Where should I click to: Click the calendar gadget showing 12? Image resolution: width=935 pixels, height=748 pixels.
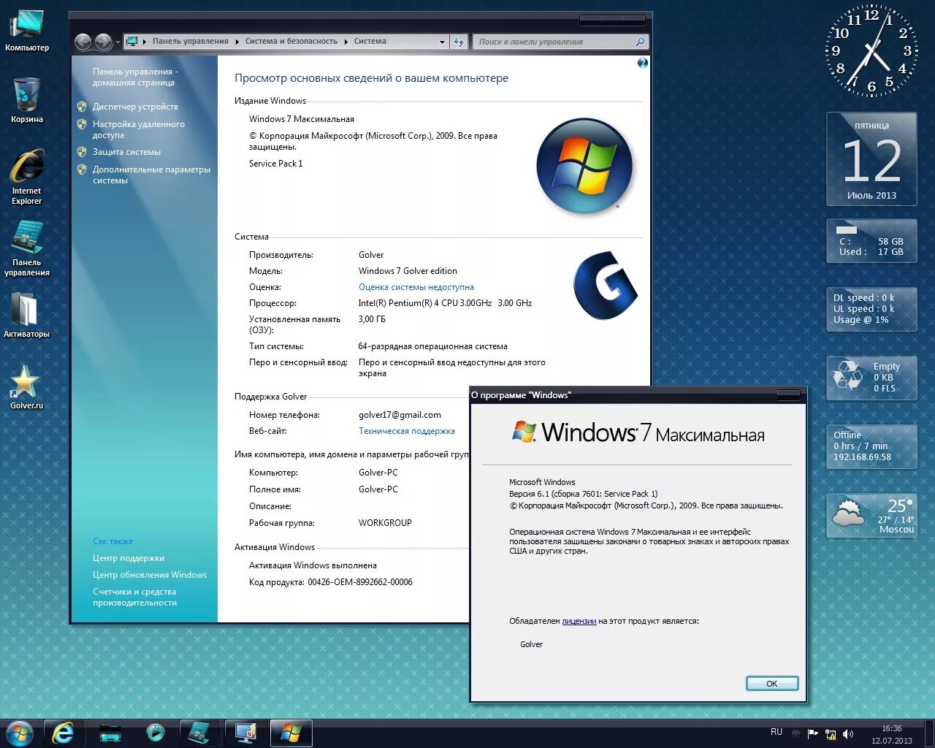point(871,159)
